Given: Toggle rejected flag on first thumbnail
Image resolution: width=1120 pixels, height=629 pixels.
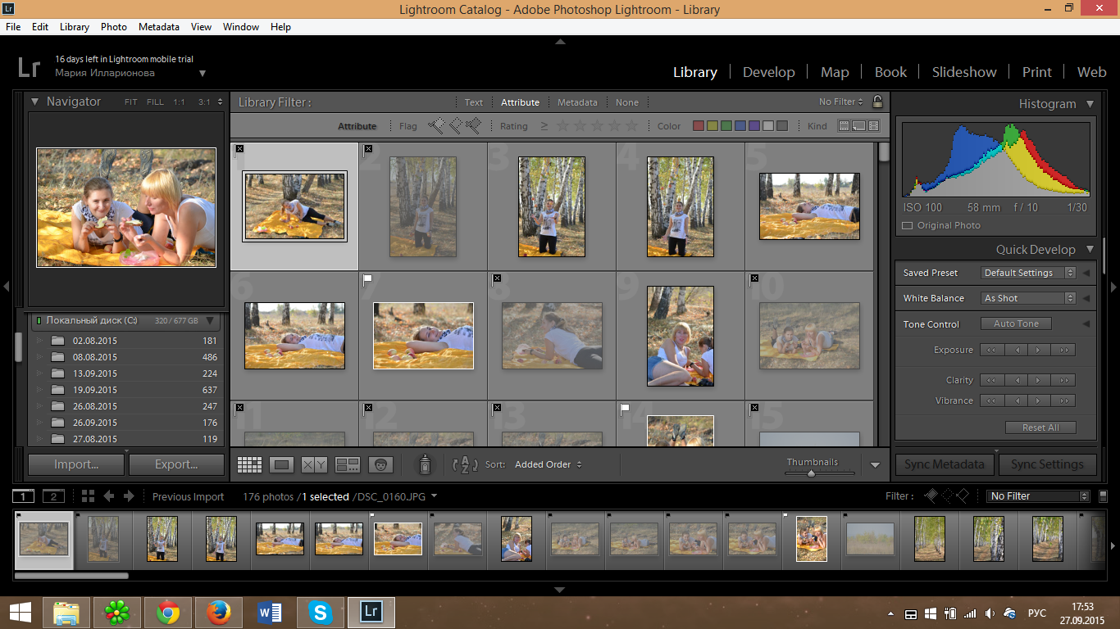Looking at the screenshot, I should 239,148.
